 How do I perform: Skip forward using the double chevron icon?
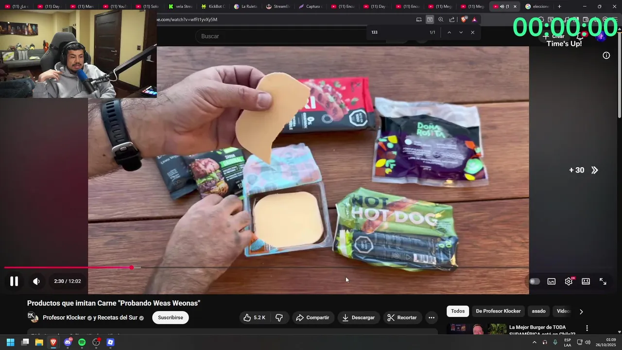tap(595, 170)
